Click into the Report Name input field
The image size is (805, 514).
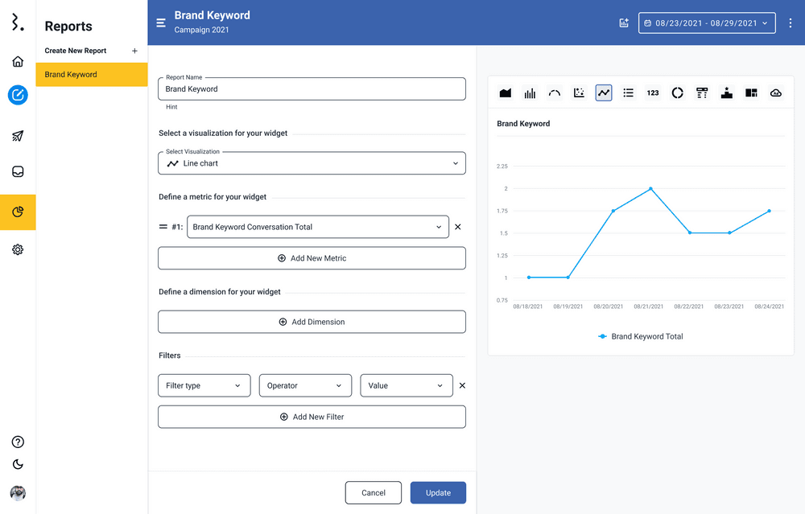(x=312, y=89)
